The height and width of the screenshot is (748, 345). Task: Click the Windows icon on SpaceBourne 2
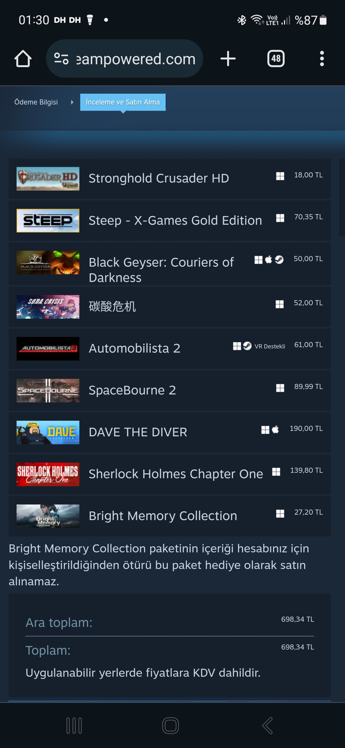tap(280, 388)
